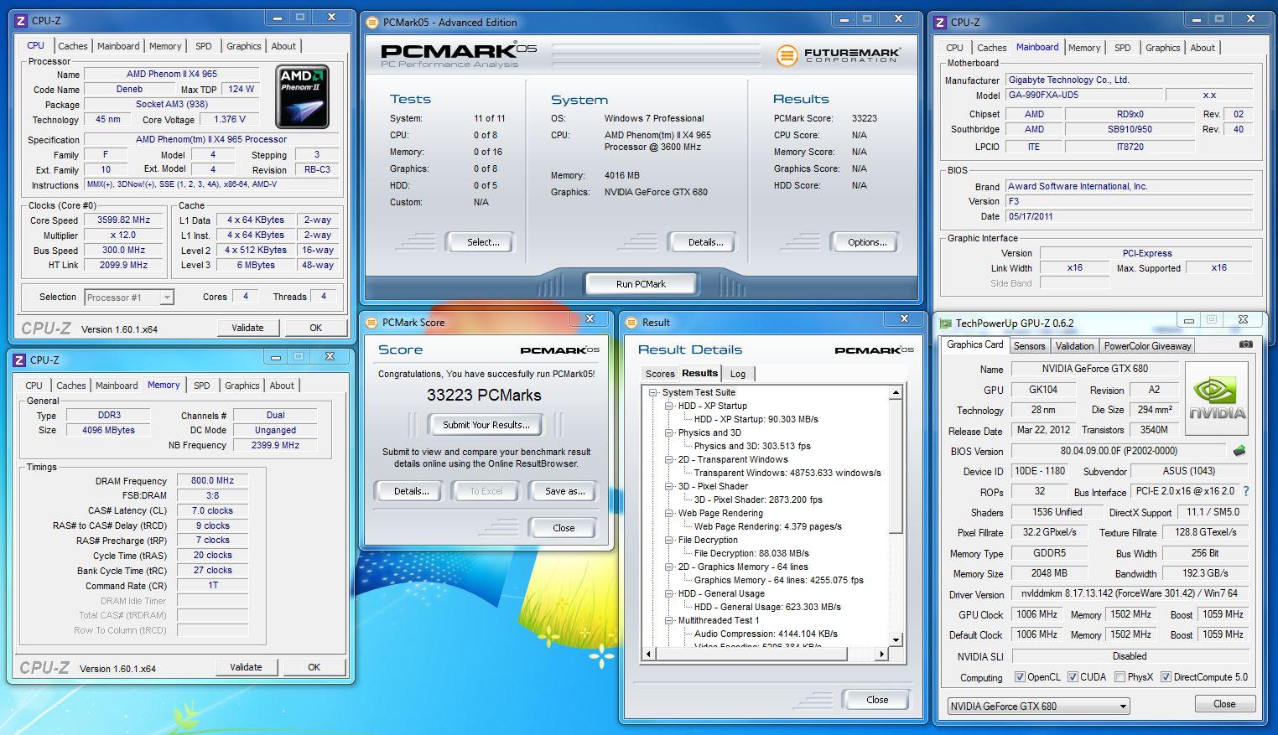This screenshot has width=1278, height=735.
Task: Collapse the File Decryption node
Action: (x=669, y=540)
